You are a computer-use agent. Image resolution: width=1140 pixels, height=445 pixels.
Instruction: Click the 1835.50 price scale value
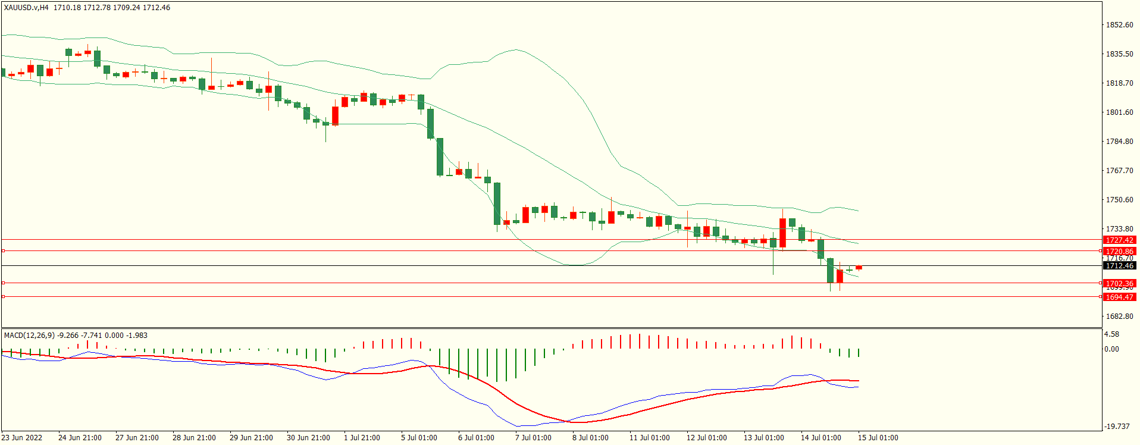pyautogui.click(x=1119, y=54)
